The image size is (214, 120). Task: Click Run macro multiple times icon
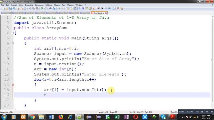click(x=109, y=8)
